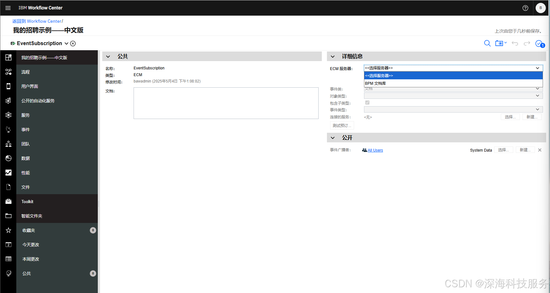Open 文件 in the library sidebar
This screenshot has height=293, width=550.
57,187
